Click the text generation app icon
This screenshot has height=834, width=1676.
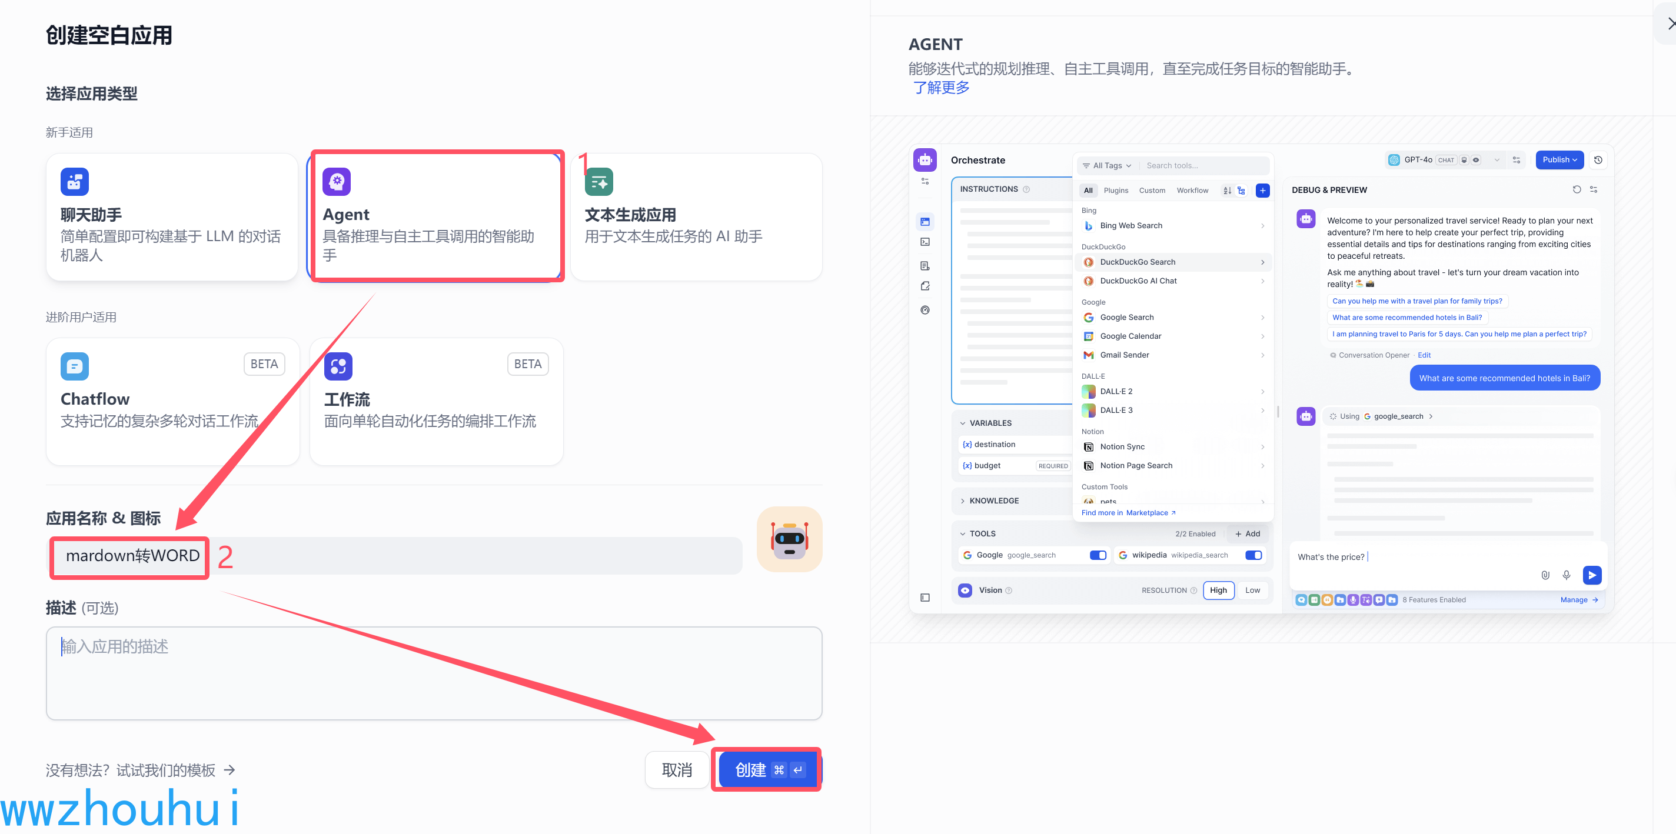(598, 182)
